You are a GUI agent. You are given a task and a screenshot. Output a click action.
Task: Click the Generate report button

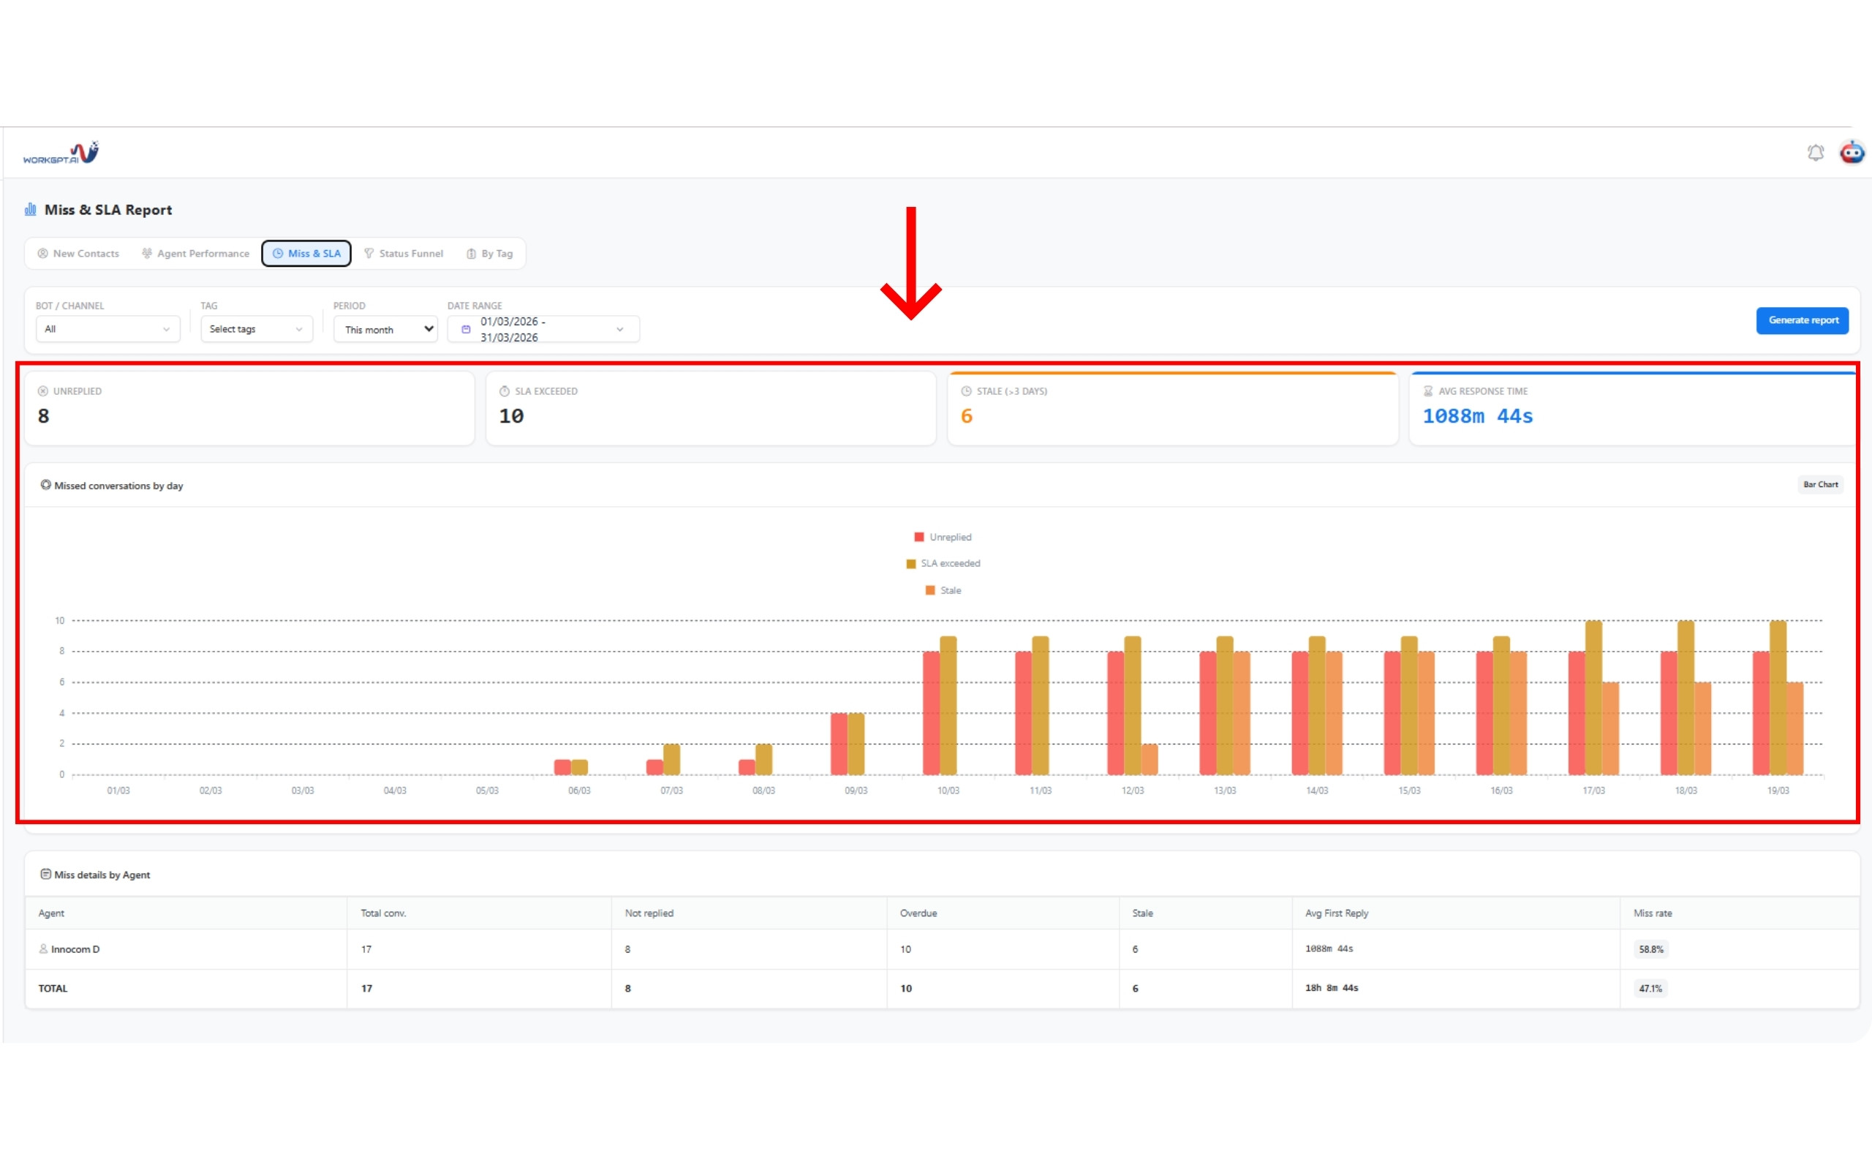(x=1802, y=320)
